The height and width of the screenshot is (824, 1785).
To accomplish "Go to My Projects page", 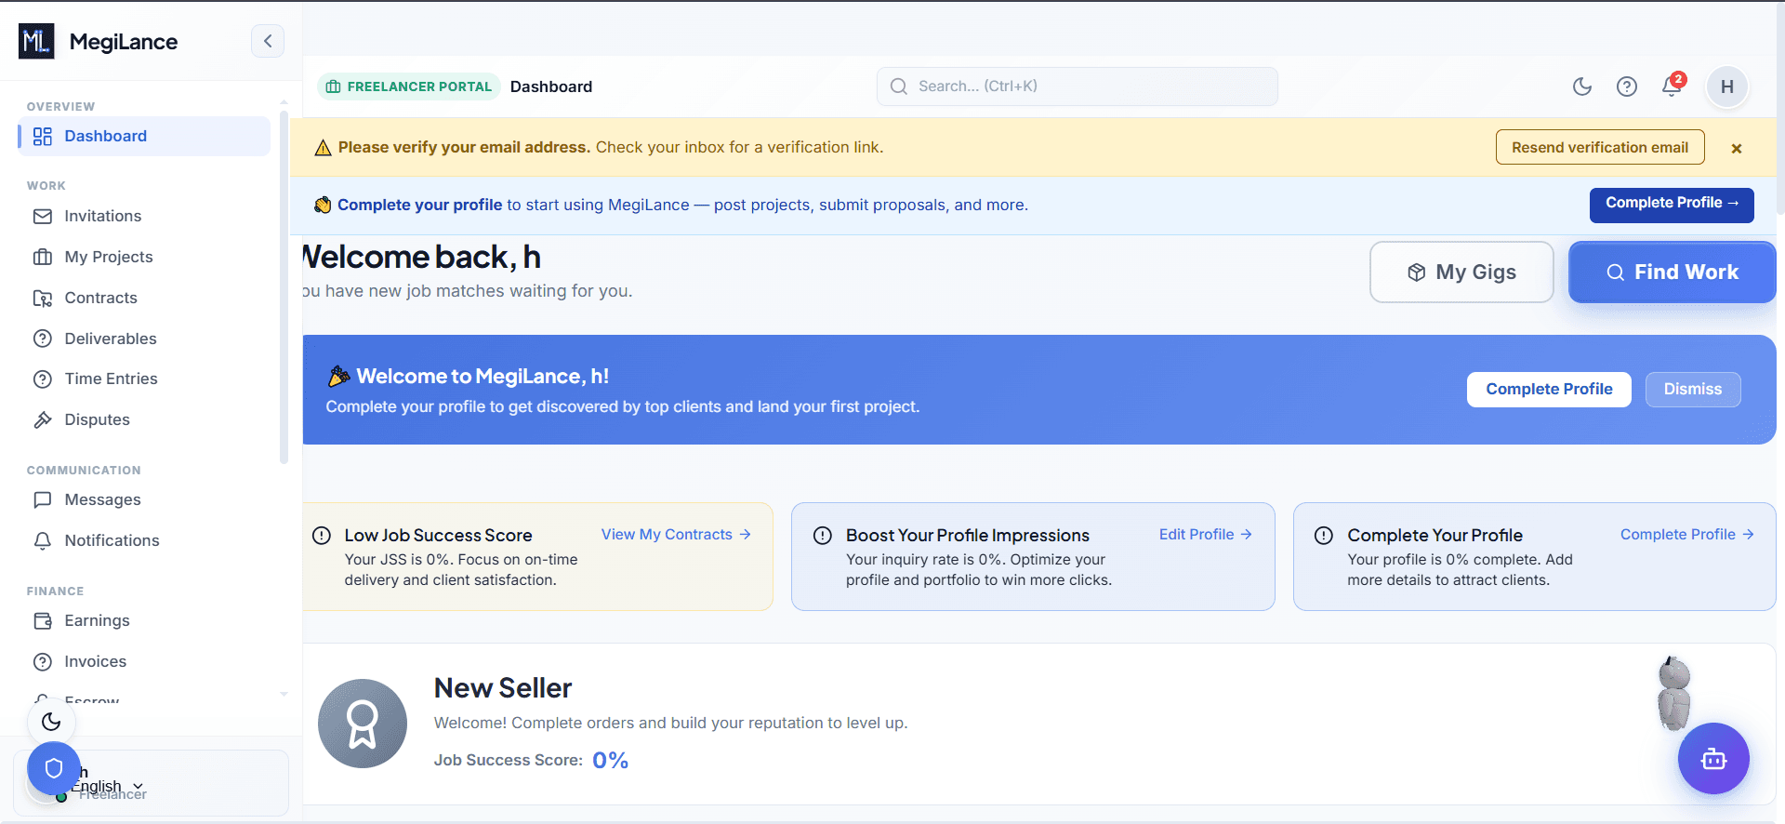I will (x=144, y=257).
